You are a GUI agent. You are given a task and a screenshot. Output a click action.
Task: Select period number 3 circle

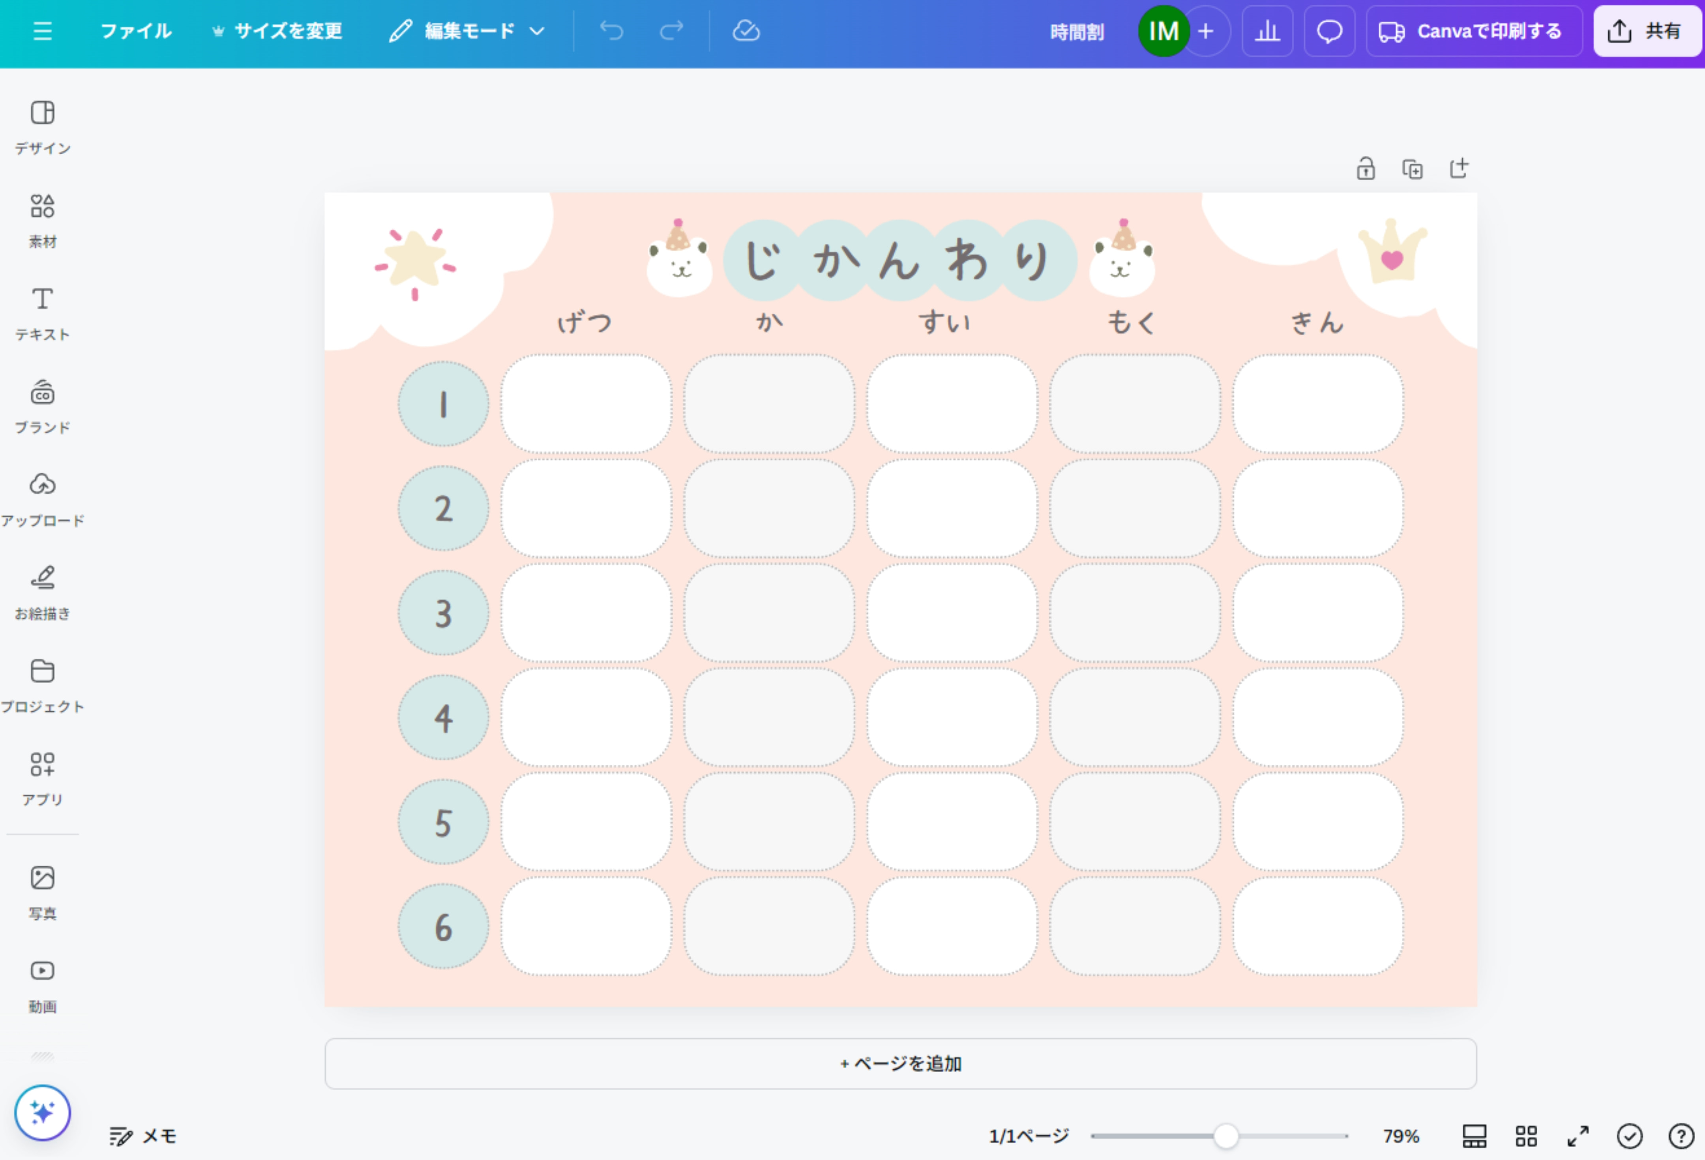(443, 613)
